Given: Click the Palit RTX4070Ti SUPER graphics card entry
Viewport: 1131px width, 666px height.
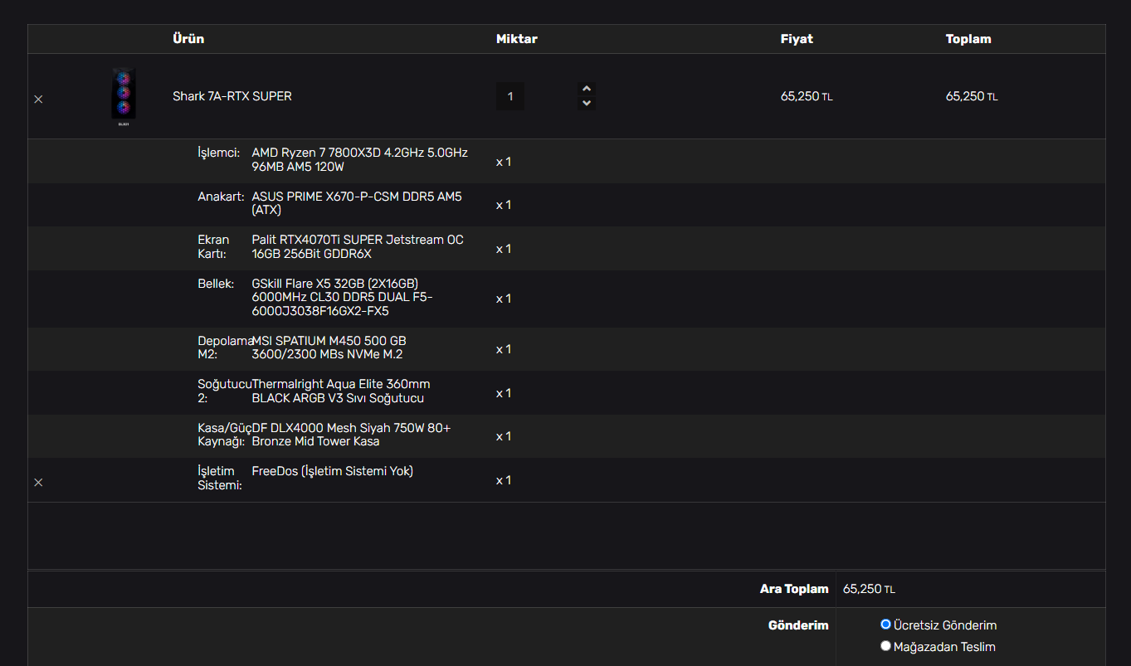Looking at the screenshot, I should [358, 247].
